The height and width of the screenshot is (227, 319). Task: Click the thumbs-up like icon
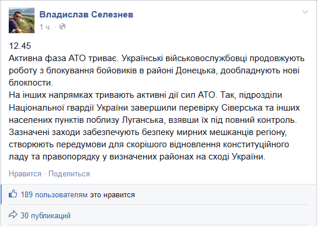click(13, 194)
